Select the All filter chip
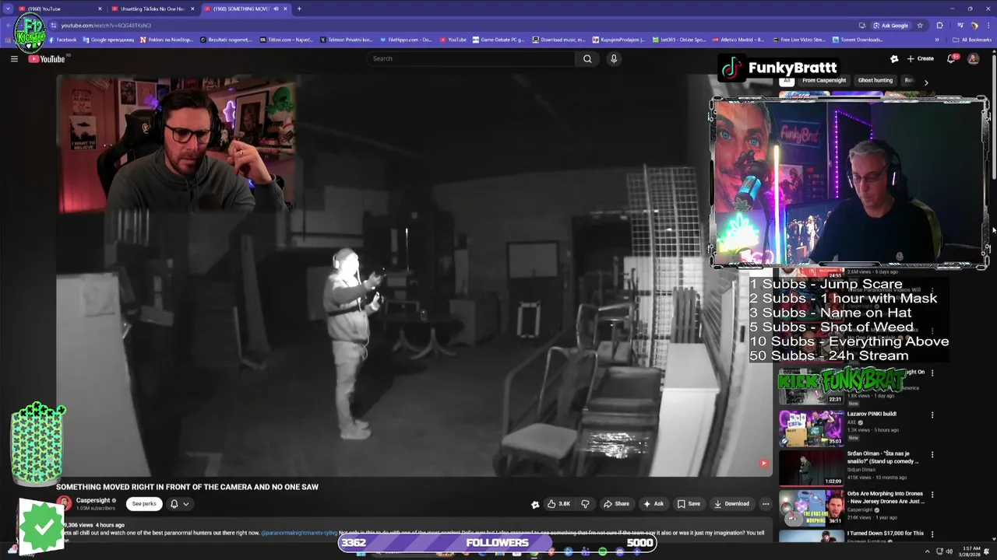 click(x=787, y=80)
